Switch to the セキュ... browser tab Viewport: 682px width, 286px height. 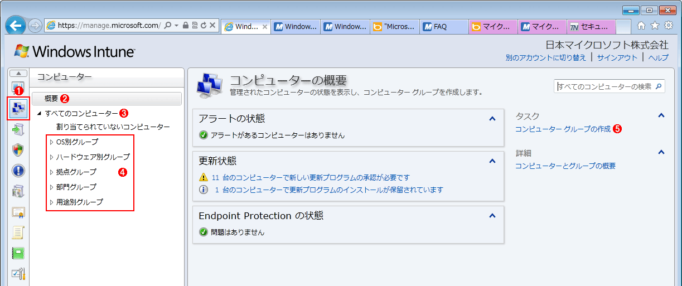(591, 26)
